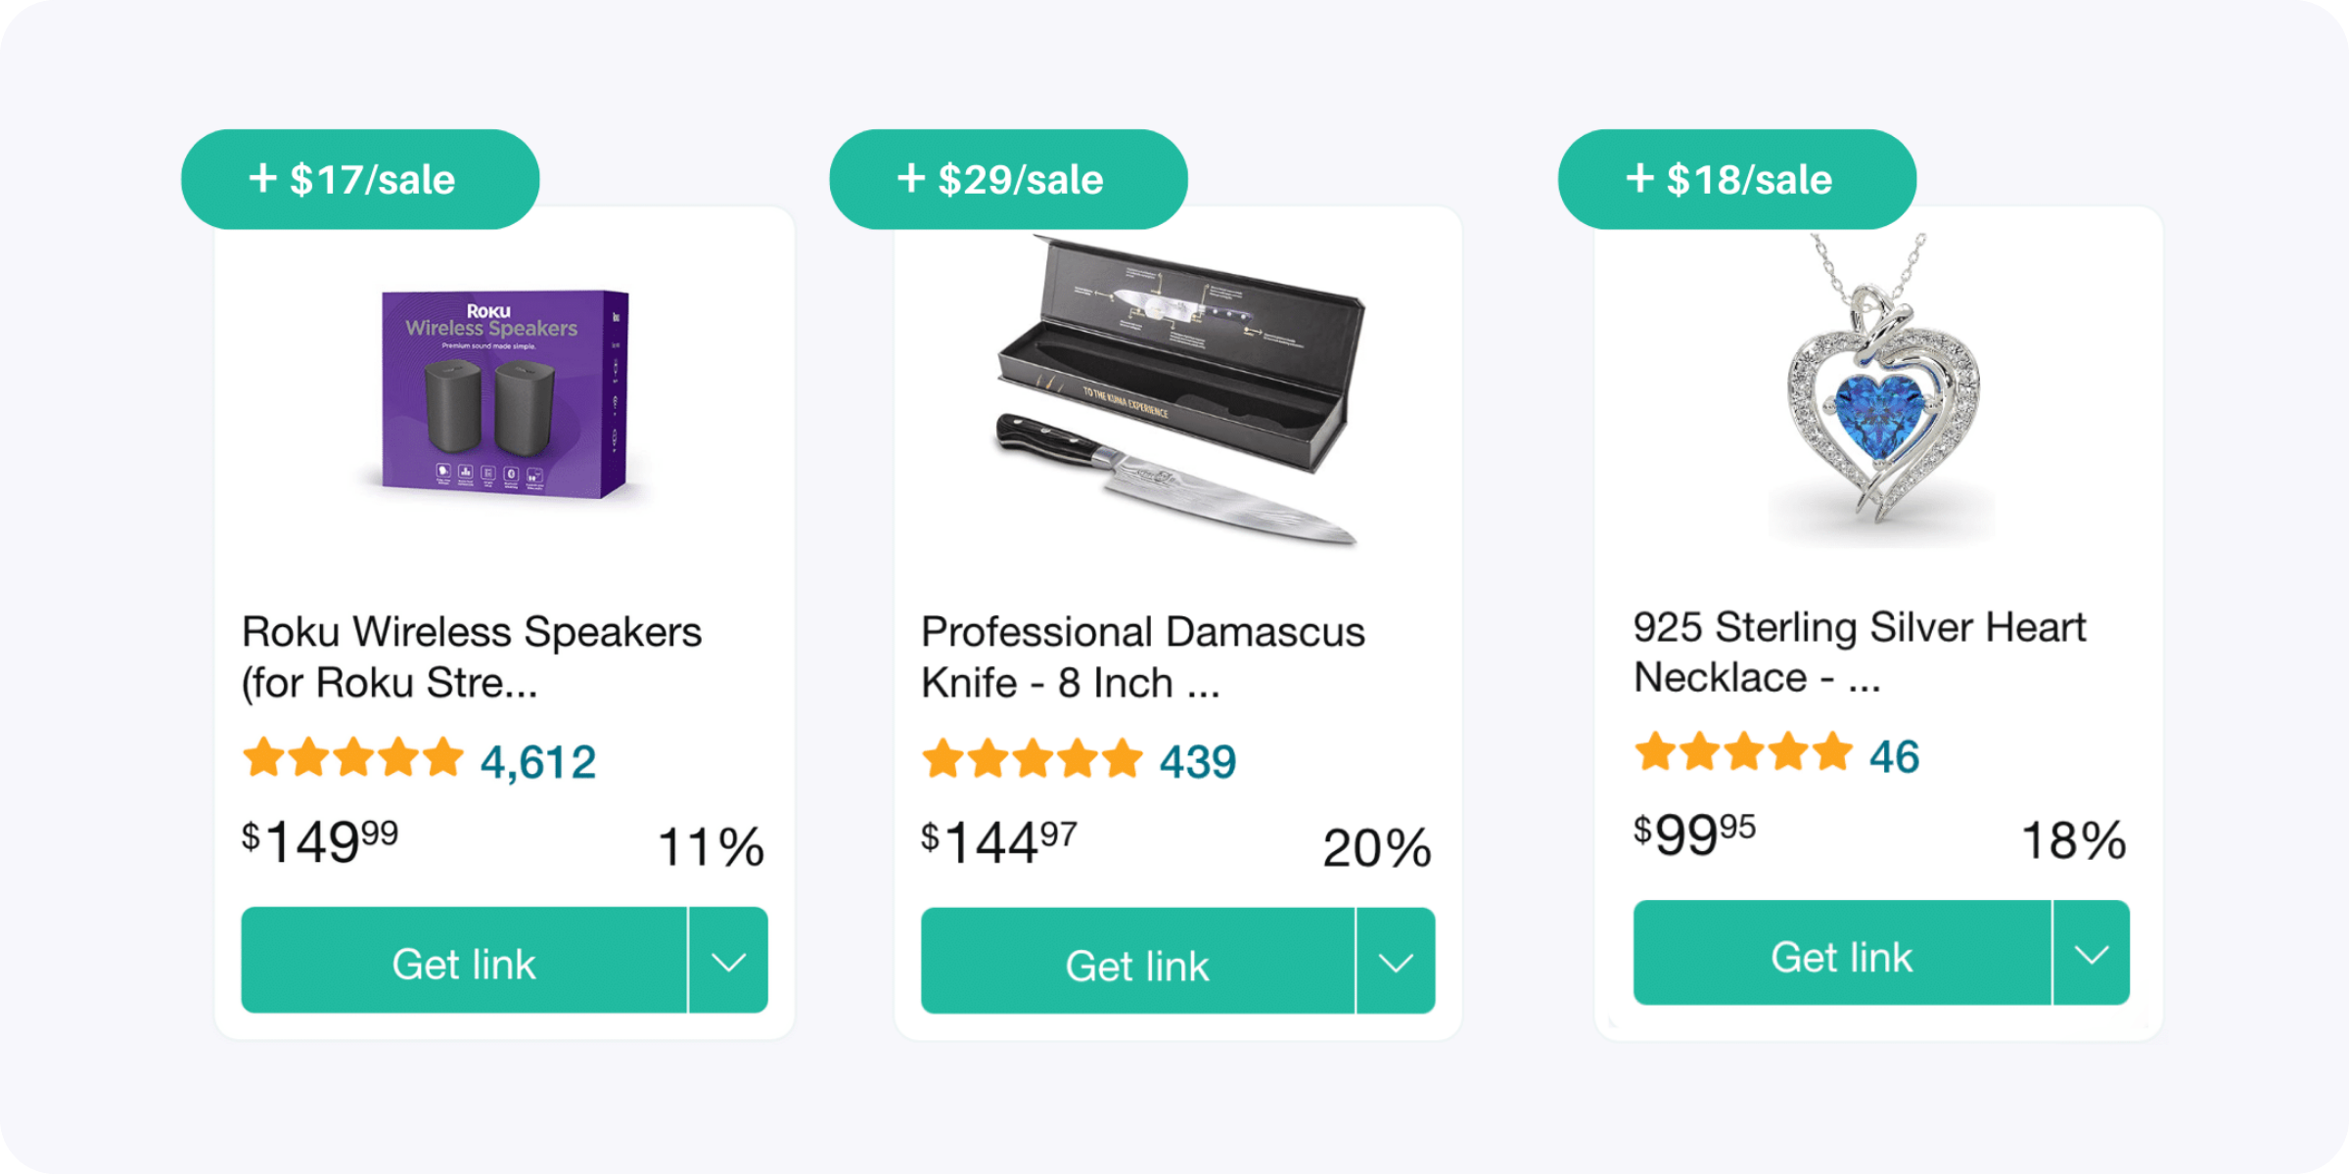
Task: Get link for 925 Sterling Silver Heart Necklace
Action: 1842,956
